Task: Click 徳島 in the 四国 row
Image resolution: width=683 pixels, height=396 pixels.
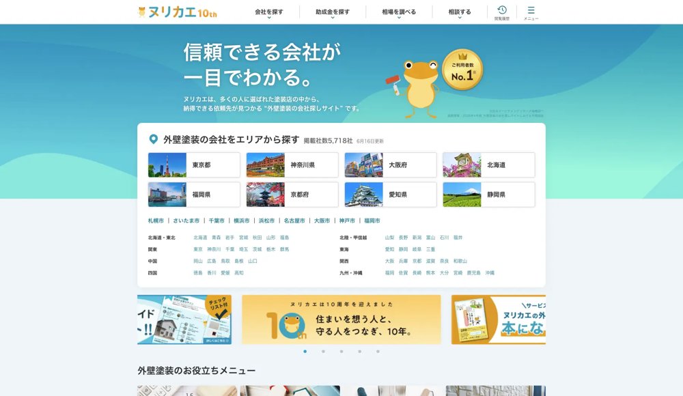Action: point(198,272)
